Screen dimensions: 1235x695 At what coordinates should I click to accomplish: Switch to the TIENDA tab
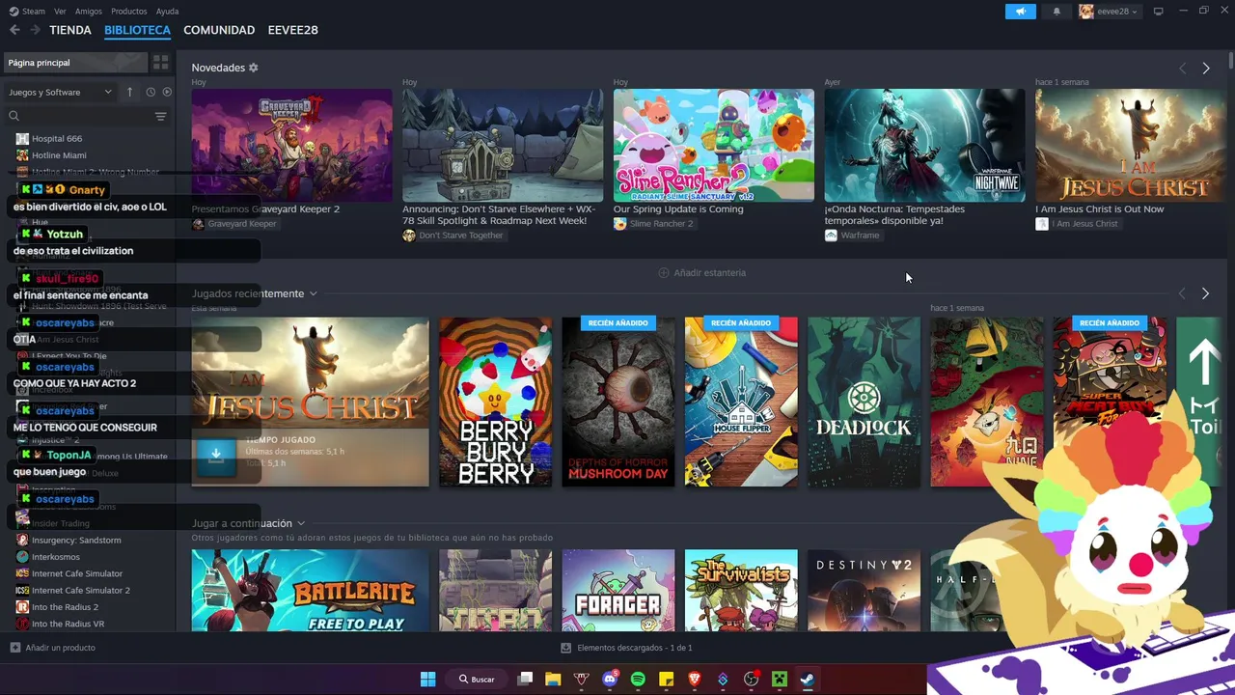click(x=70, y=30)
